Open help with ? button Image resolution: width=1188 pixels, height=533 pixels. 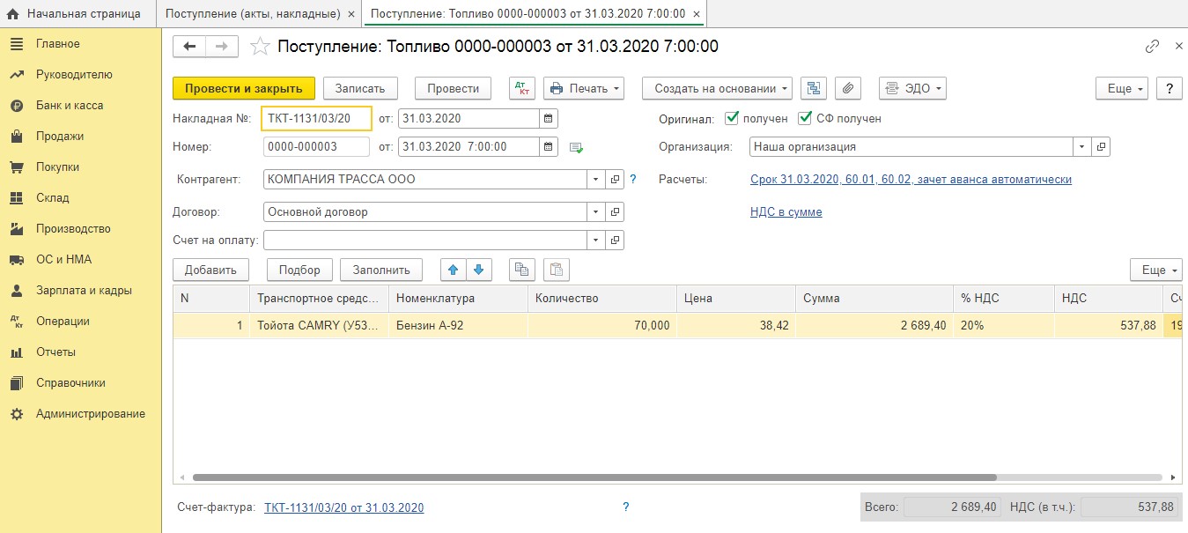[x=1169, y=88]
